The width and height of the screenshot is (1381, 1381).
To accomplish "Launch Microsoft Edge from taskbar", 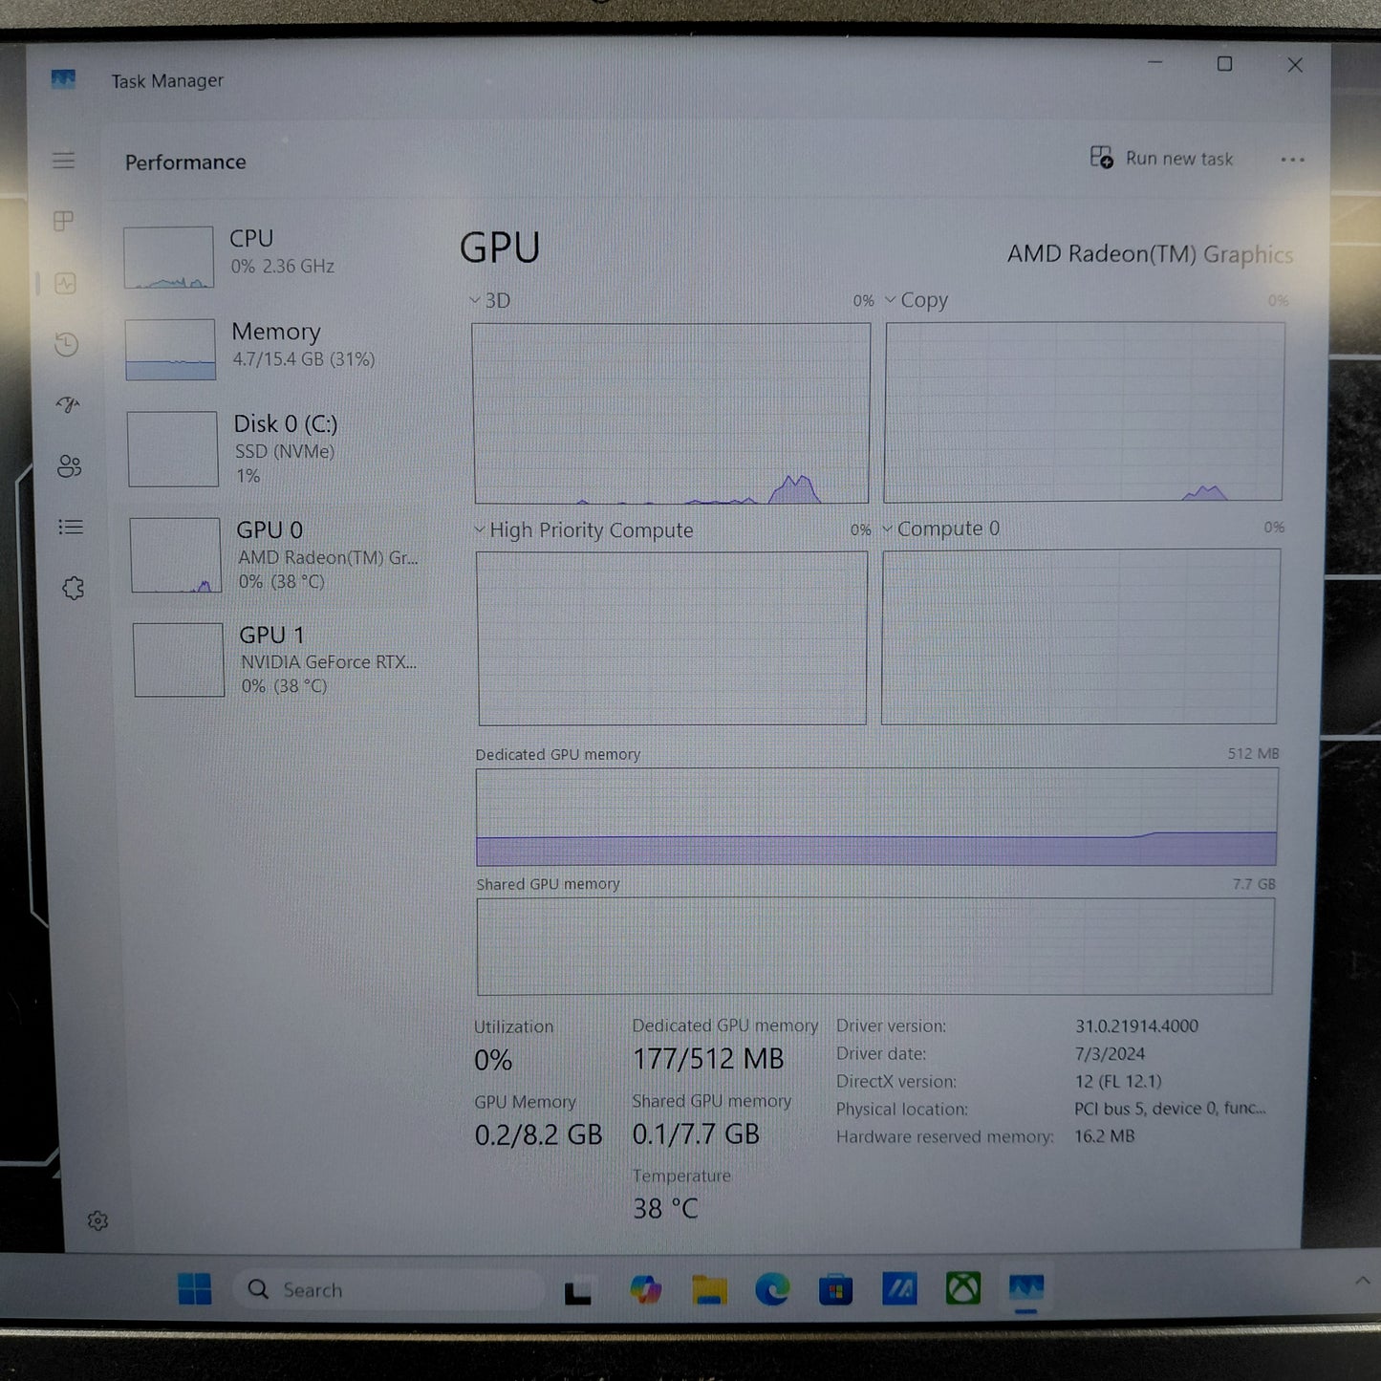I will pyautogui.click(x=771, y=1289).
